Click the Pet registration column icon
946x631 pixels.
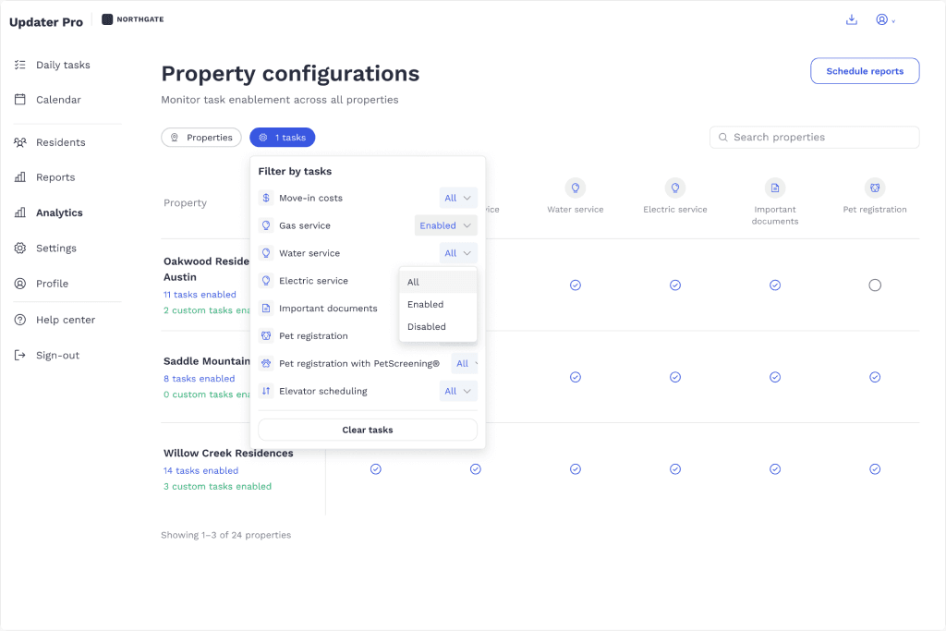pos(875,188)
